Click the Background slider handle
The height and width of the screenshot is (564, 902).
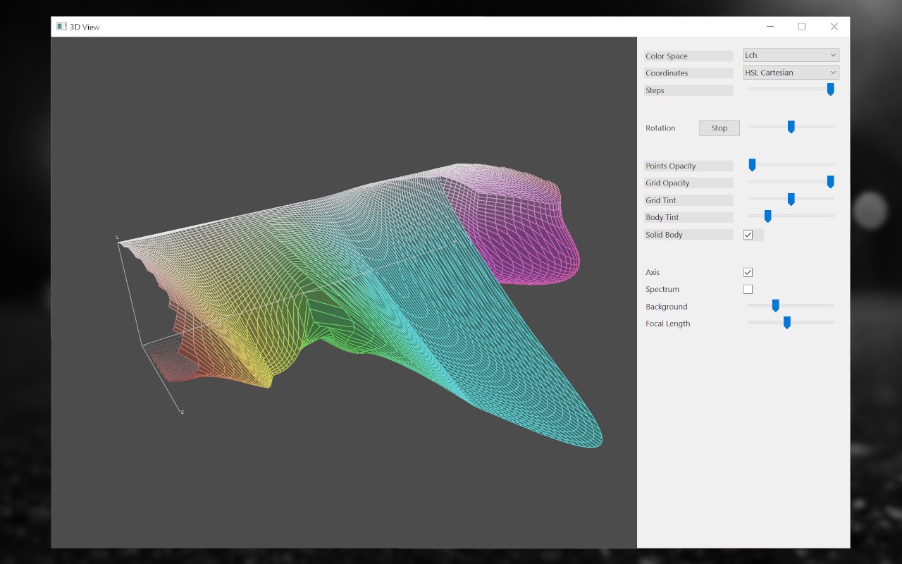point(775,305)
